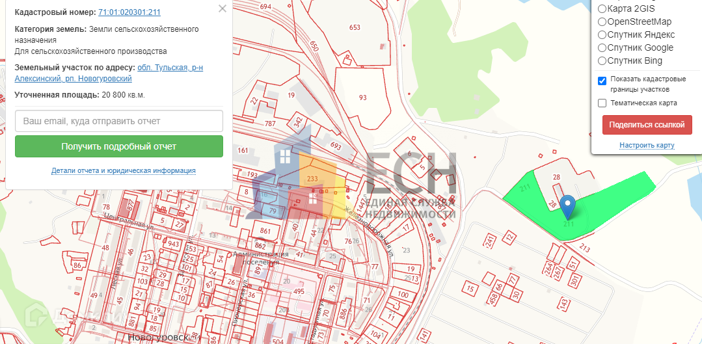Click the Центральная ул. street label

pyautogui.click(x=129, y=221)
